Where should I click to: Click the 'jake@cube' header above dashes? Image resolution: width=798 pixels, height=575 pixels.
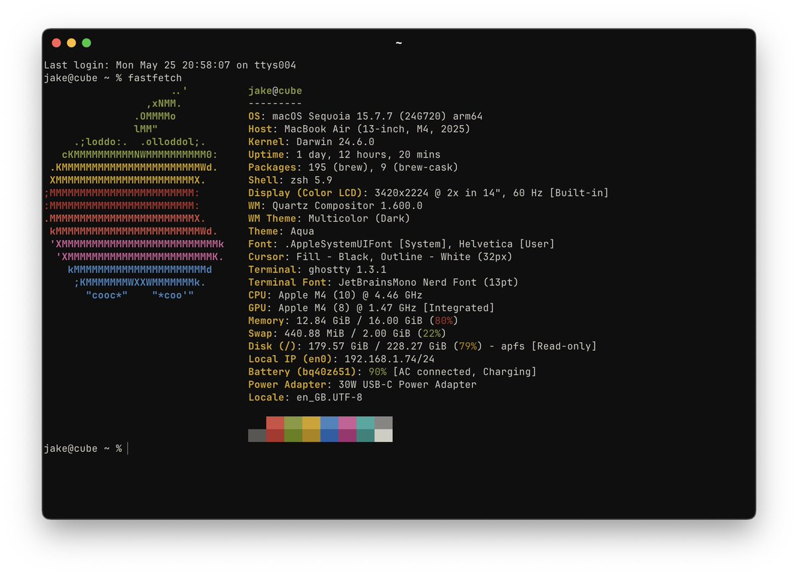tap(275, 90)
